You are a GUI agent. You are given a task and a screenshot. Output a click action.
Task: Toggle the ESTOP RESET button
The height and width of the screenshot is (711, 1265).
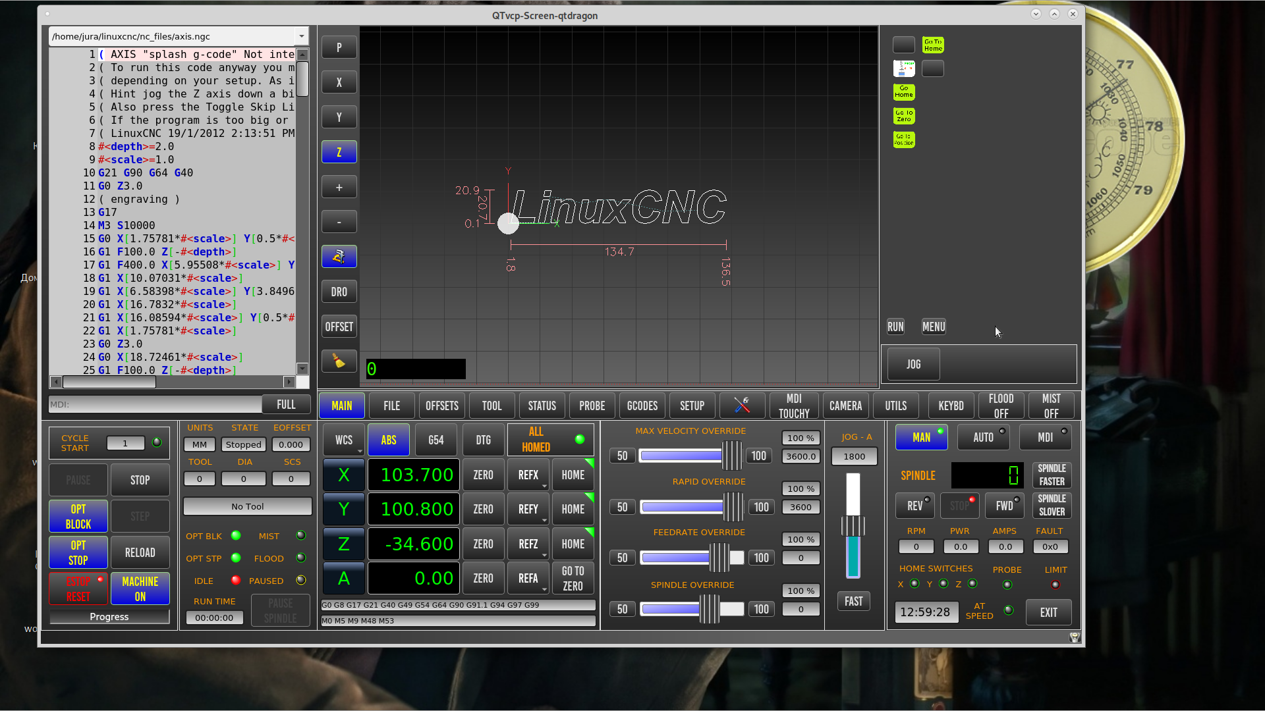pyautogui.click(x=78, y=589)
